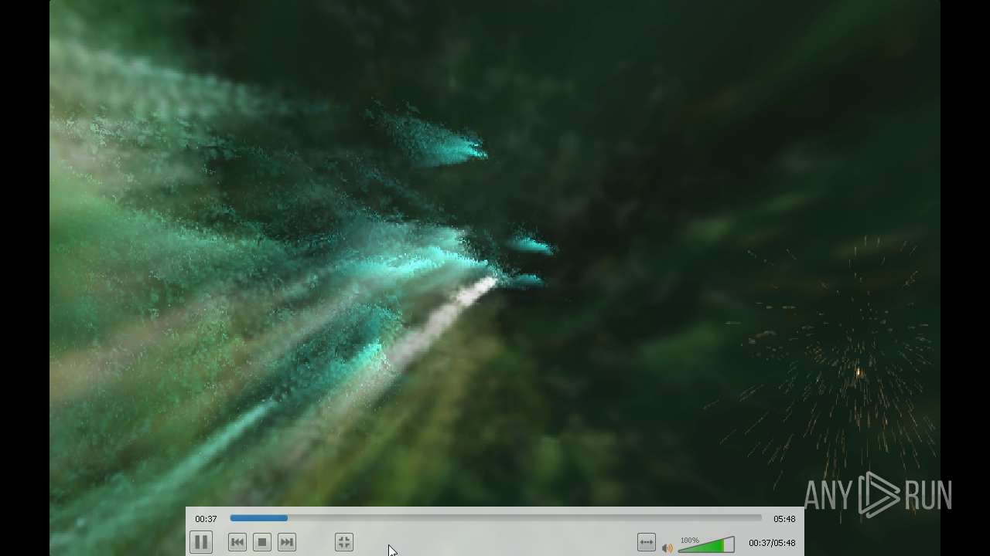Click the extended settings button beside the speaker
Screen dimensions: 990x556
point(647,542)
